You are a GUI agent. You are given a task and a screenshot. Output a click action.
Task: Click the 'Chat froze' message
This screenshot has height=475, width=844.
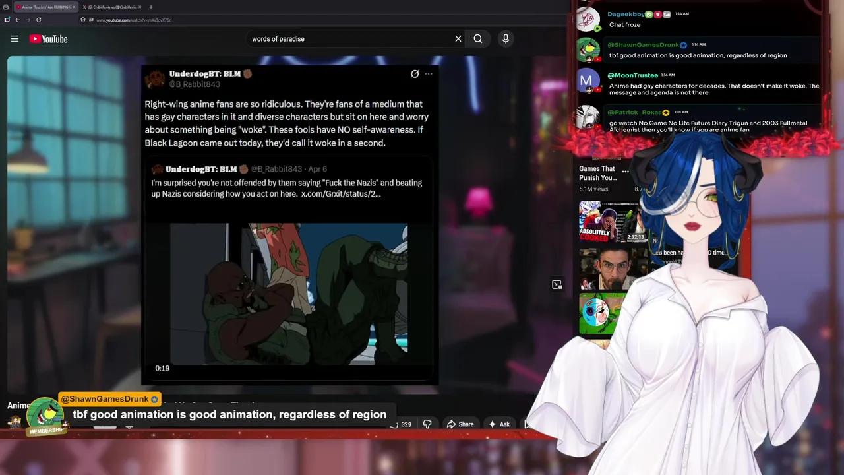point(625,25)
